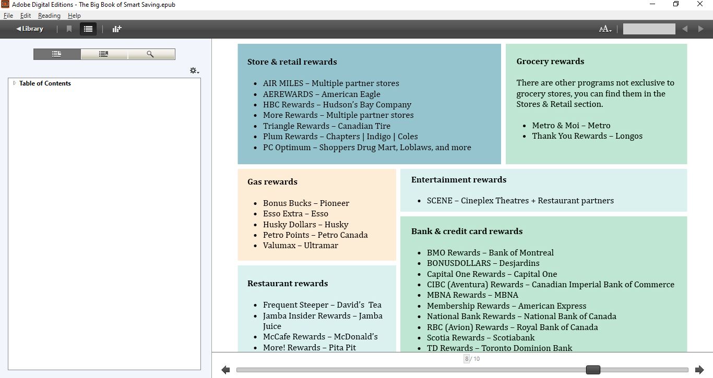Click 'PC Optimum – Shoppers Drug Mart' line
The height and width of the screenshot is (378, 713).
[367, 148]
